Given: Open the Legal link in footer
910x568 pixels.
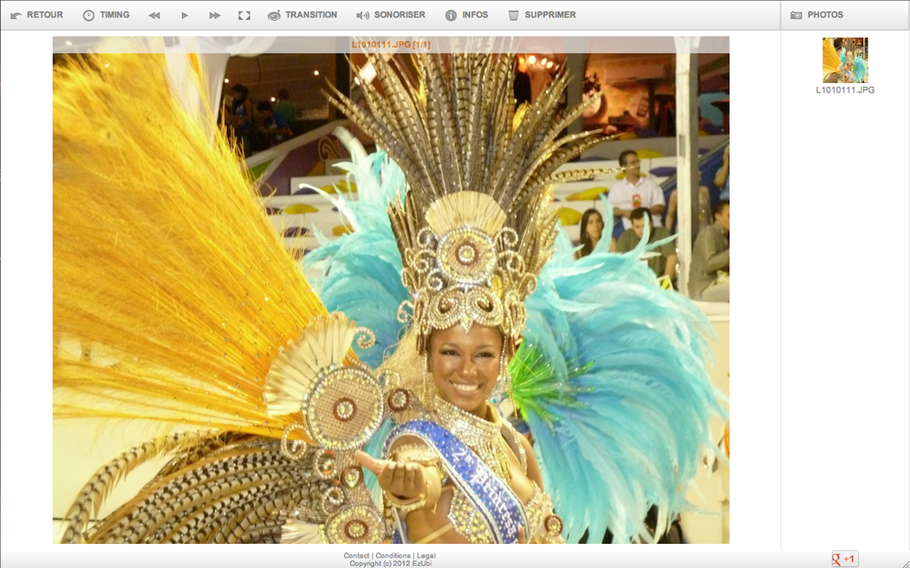Looking at the screenshot, I should click(426, 556).
